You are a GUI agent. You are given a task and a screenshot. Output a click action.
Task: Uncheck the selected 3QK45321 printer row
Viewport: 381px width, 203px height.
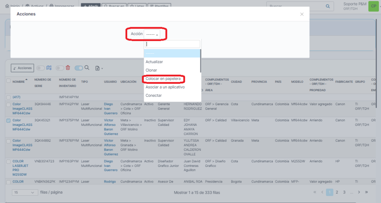pos(8,120)
